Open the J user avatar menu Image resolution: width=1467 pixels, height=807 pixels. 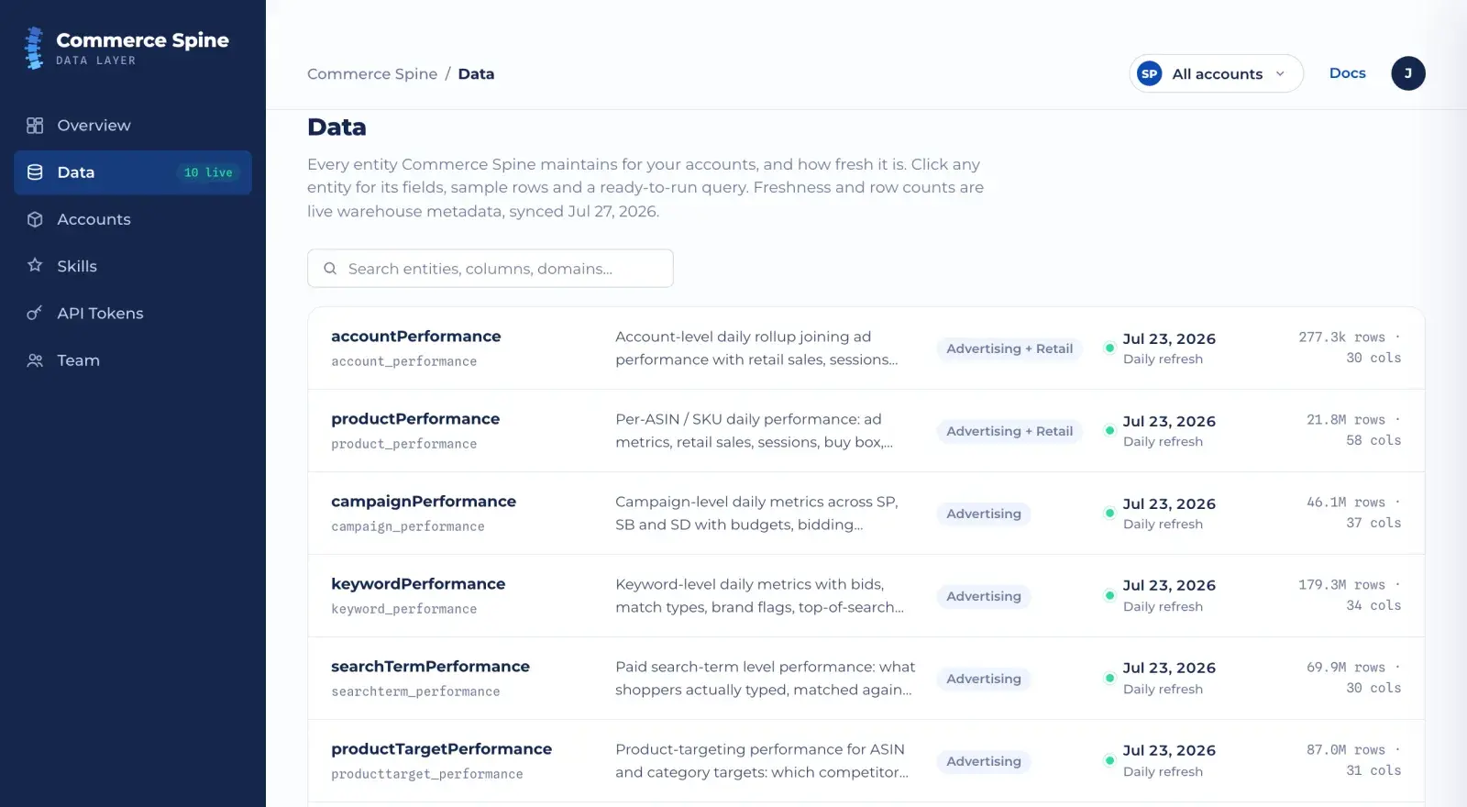click(1407, 73)
